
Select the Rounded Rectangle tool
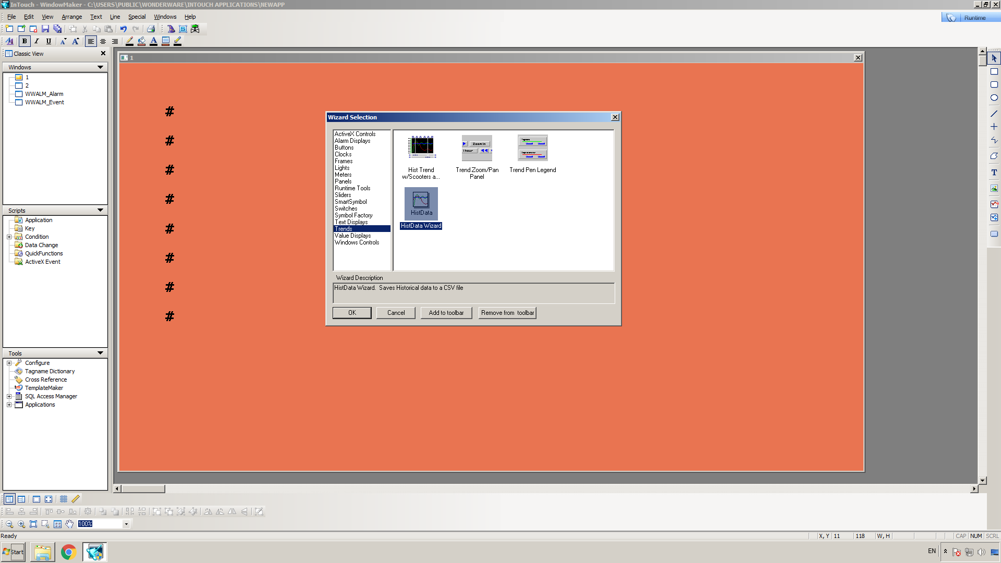tap(994, 84)
